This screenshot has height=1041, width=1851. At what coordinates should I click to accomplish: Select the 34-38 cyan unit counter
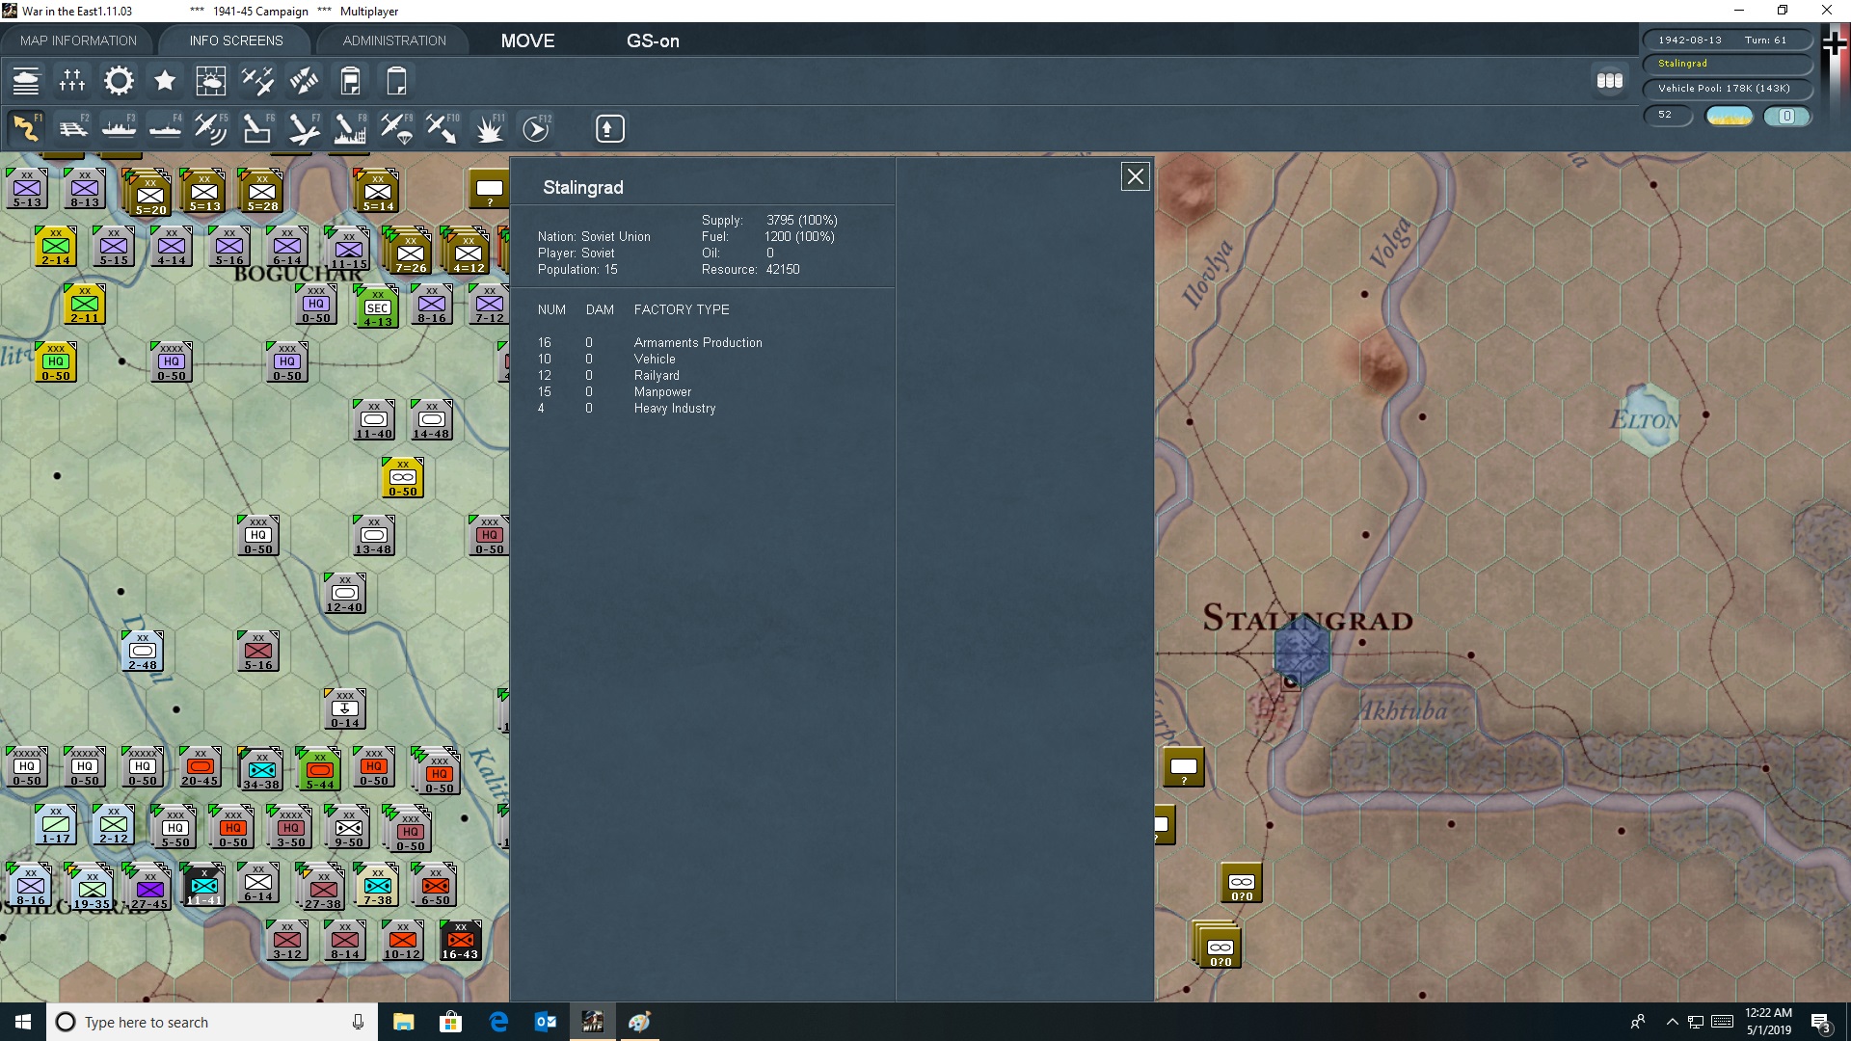pos(261,768)
